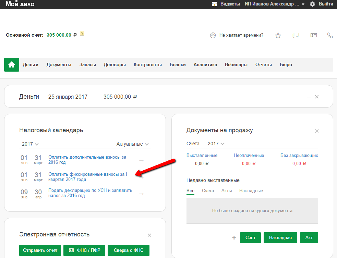337x258 pixels.
Task: Open the 2017 year dropdown in tax calendar
Action: pyautogui.click(x=30, y=144)
